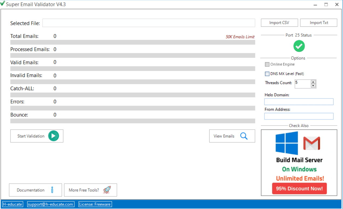Viewport: 343px width, 209px height.
Task: Click the Total Emails progress bar
Action: coord(133,42)
